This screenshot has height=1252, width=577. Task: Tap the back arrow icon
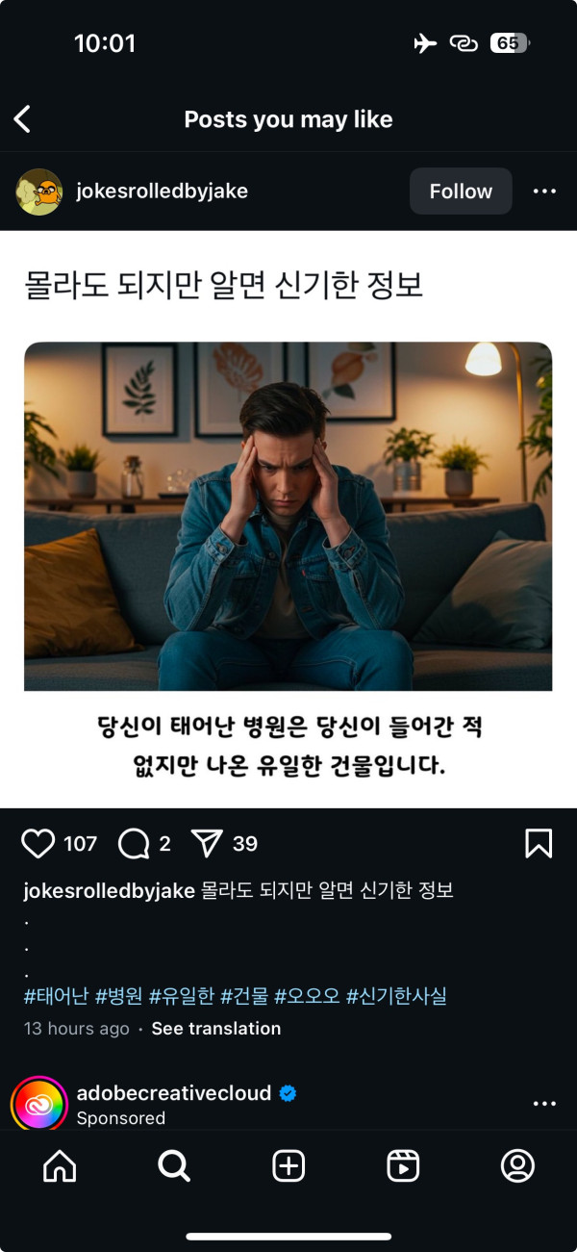coord(22,119)
